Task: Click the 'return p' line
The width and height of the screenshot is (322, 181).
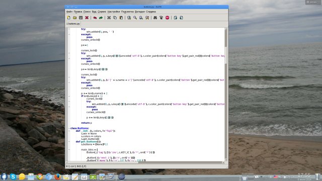Action: pyautogui.click(x=87, y=123)
